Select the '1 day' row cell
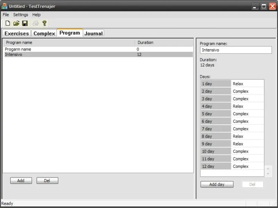Screen dimensions: 278x208 click(216, 84)
